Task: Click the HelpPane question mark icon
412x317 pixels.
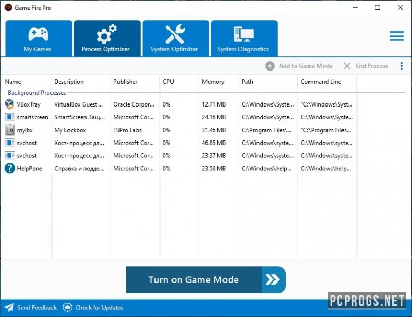Action: click(10, 168)
